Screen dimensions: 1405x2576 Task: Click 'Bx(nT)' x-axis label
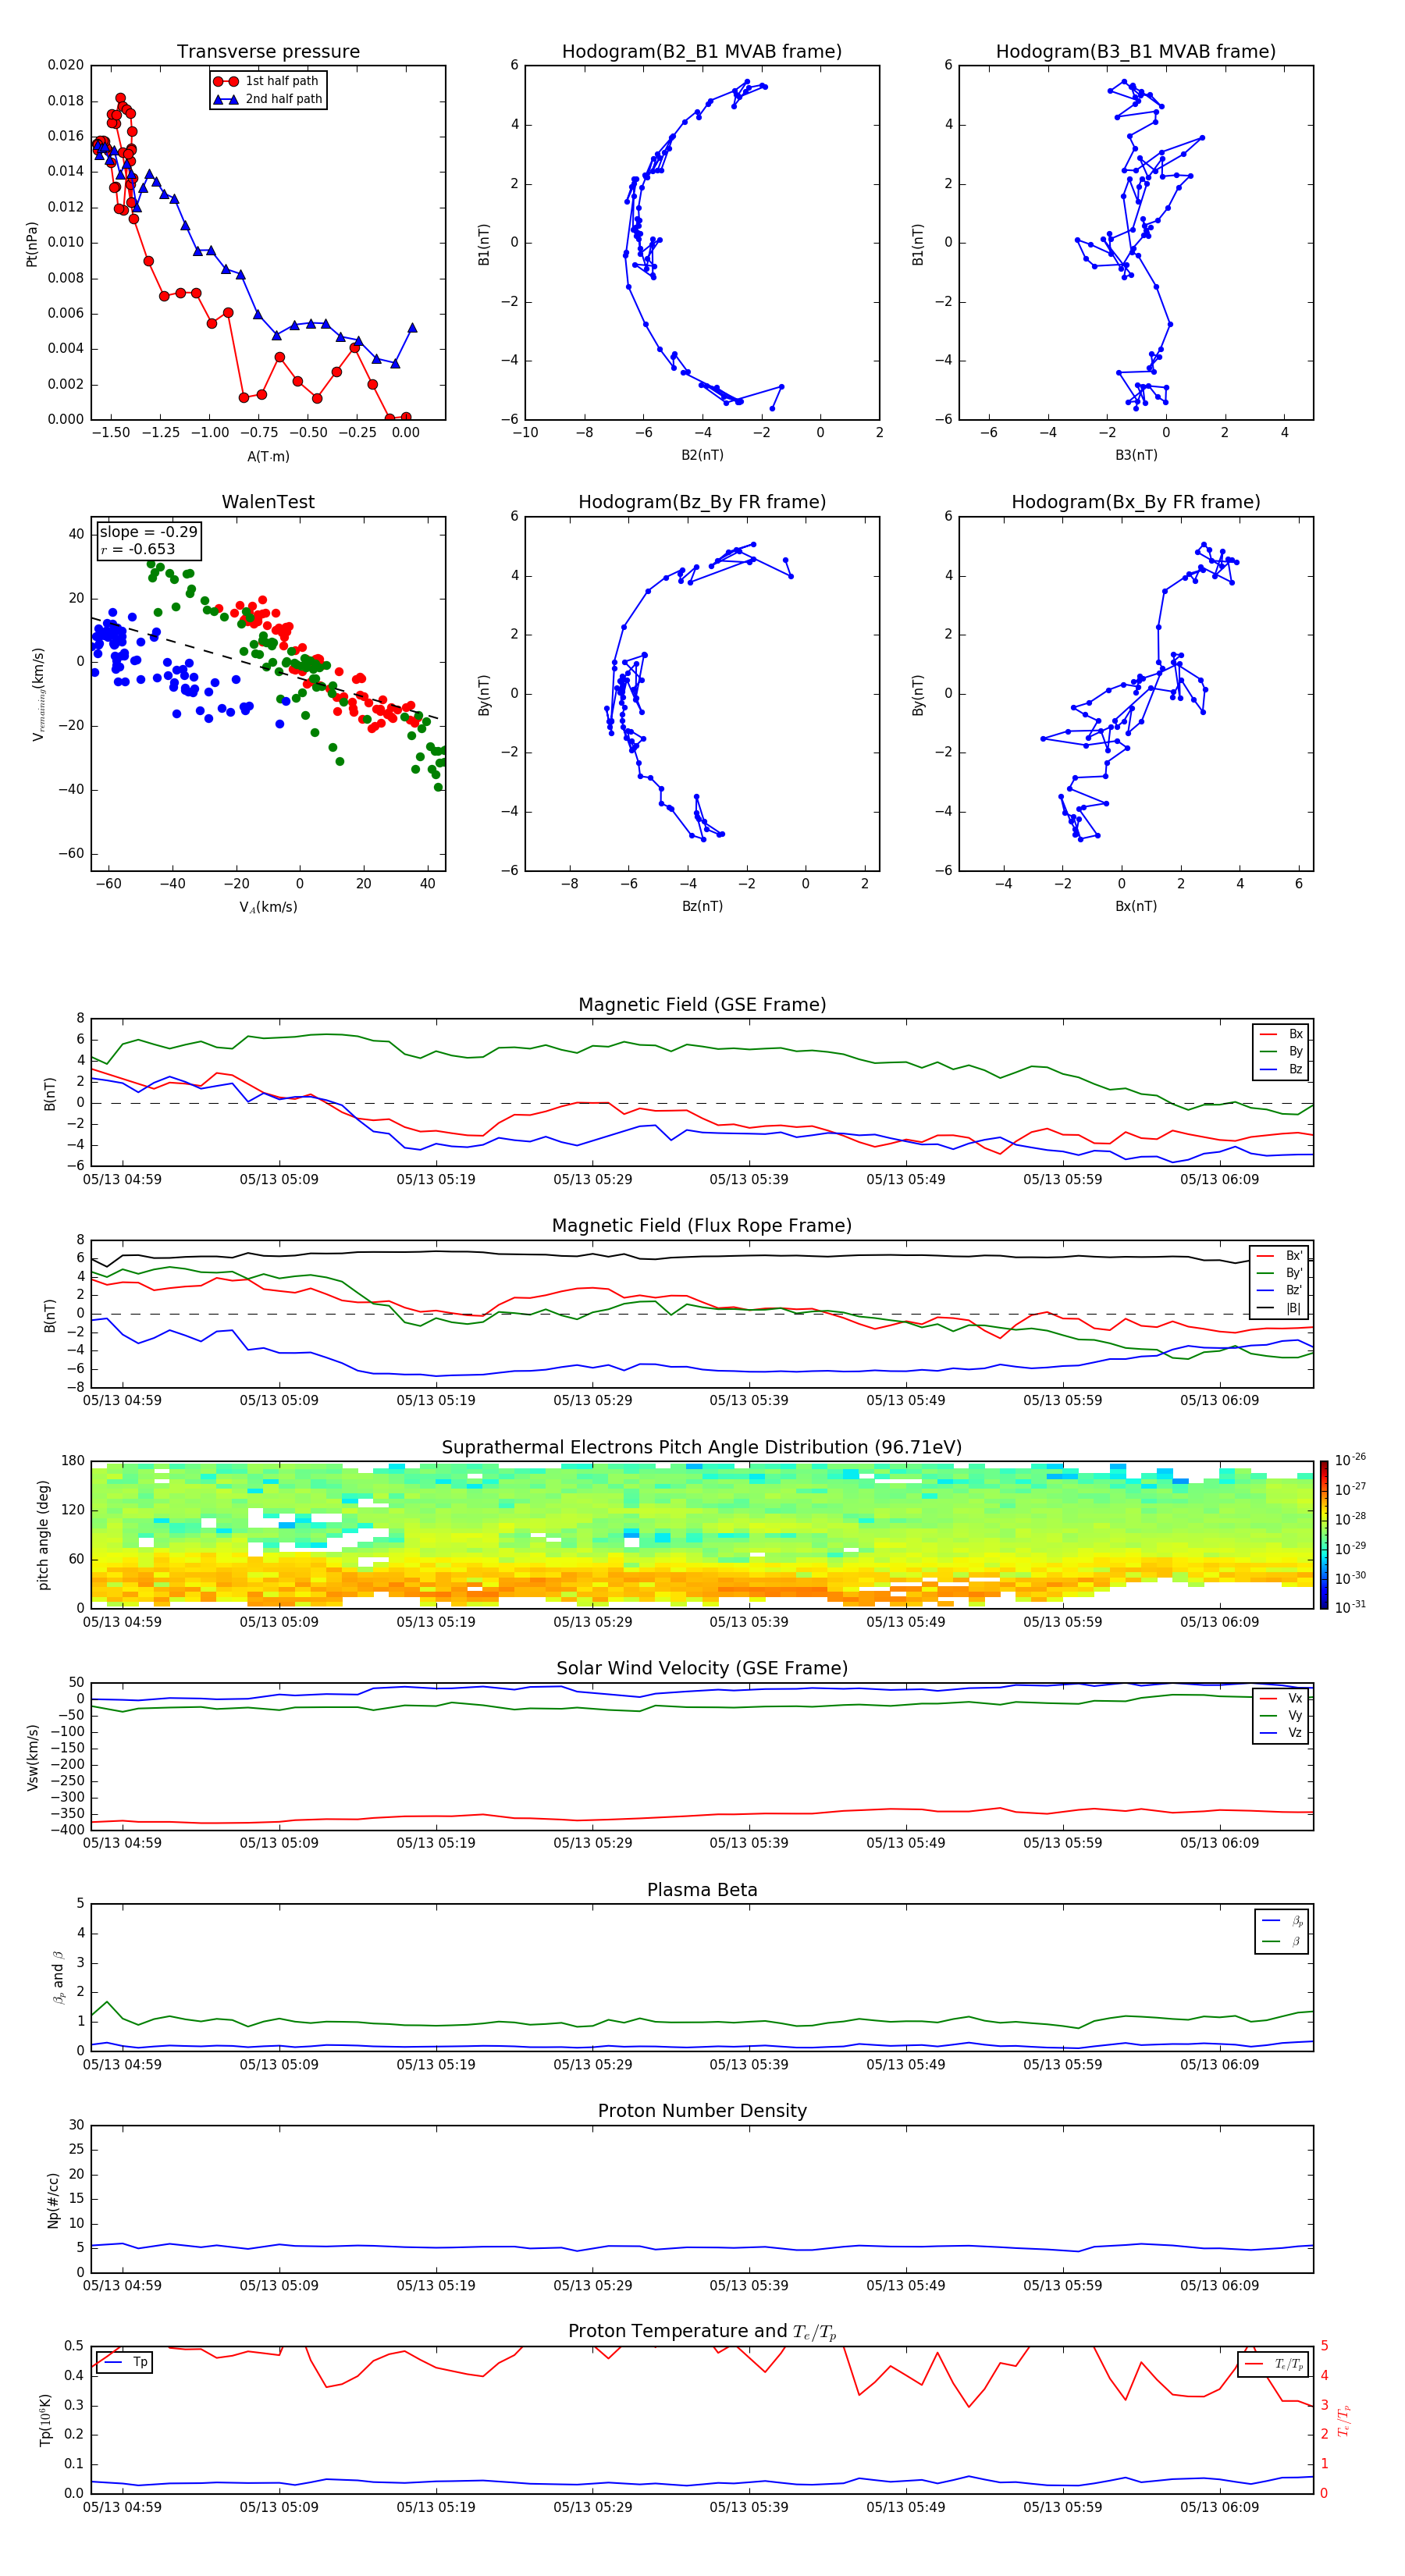point(1136,906)
